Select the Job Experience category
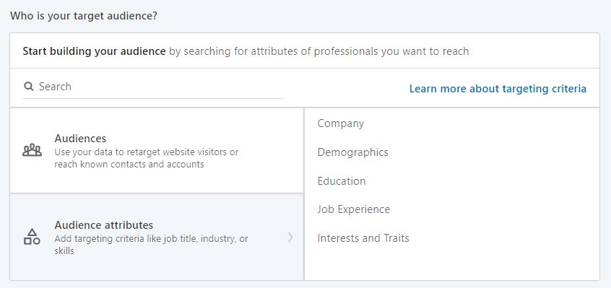 [353, 209]
